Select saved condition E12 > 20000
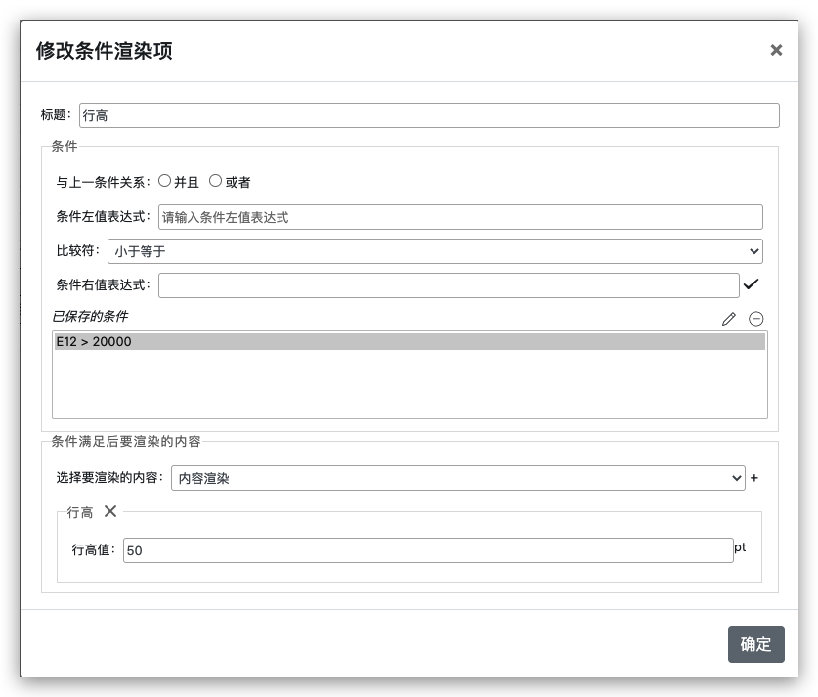The image size is (818, 697). (x=409, y=342)
